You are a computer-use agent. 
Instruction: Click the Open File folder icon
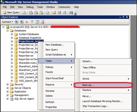point(54,13)
